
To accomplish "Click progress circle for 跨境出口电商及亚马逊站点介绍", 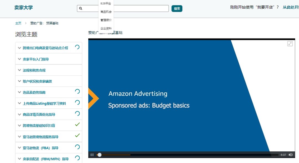I will [x=77, y=47].
